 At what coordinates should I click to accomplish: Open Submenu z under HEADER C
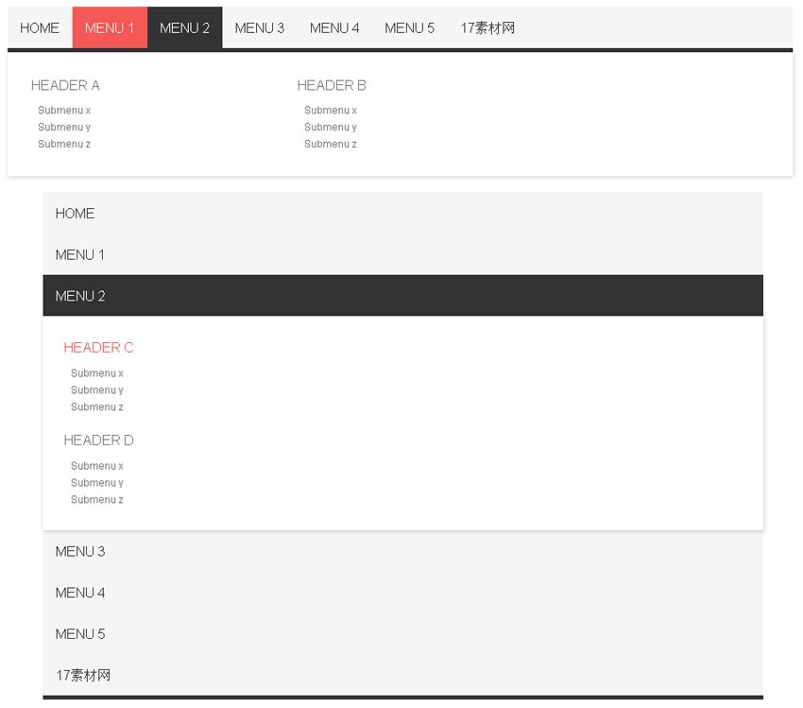(x=97, y=406)
